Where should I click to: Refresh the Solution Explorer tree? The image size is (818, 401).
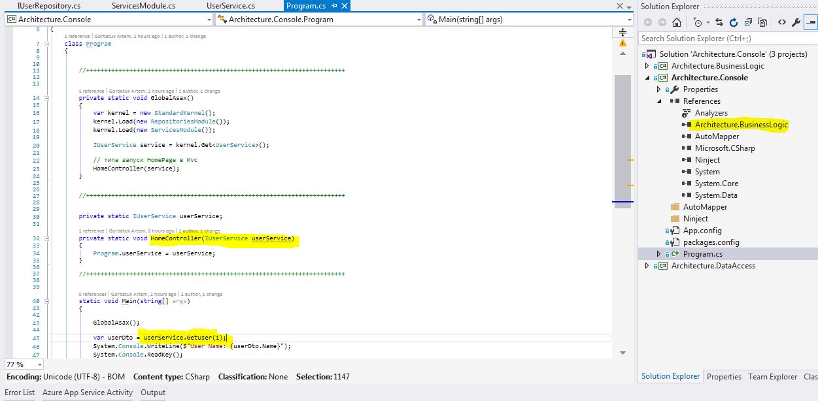click(x=734, y=22)
